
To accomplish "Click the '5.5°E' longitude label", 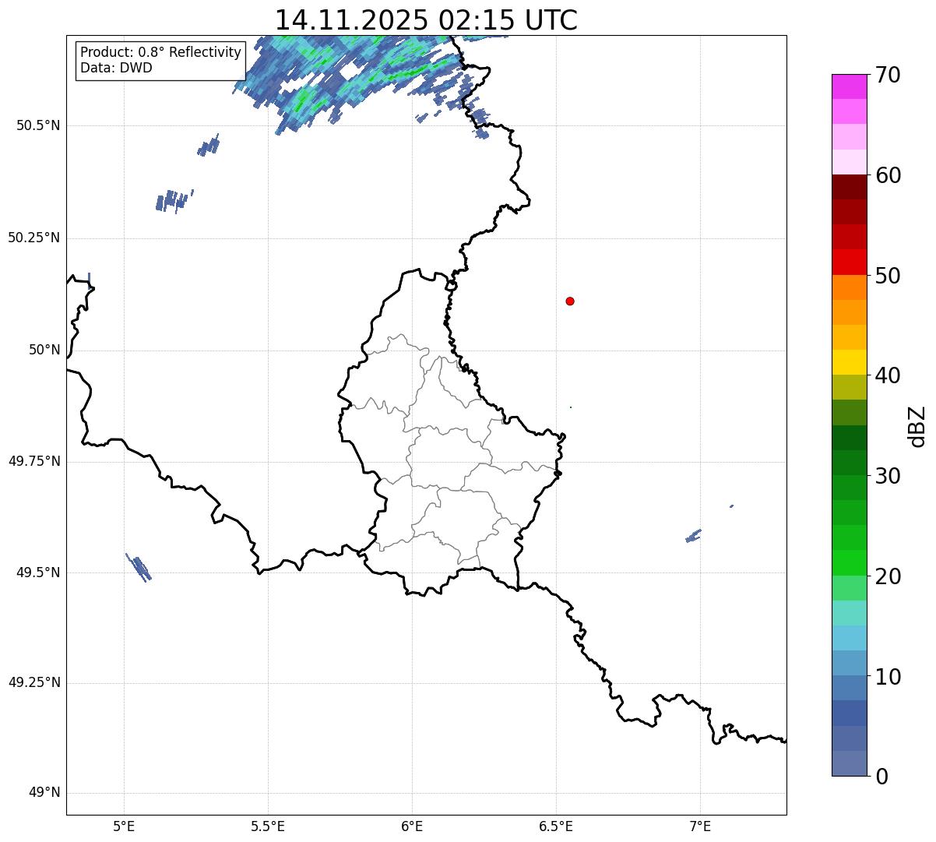I will pos(268,826).
